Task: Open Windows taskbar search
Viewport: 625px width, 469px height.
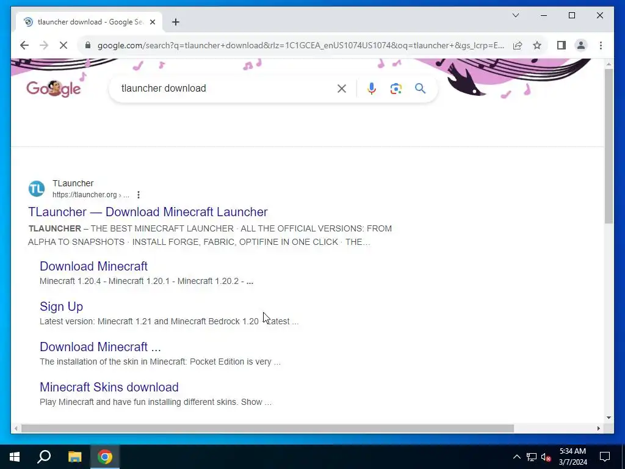Action: click(x=44, y=457)
